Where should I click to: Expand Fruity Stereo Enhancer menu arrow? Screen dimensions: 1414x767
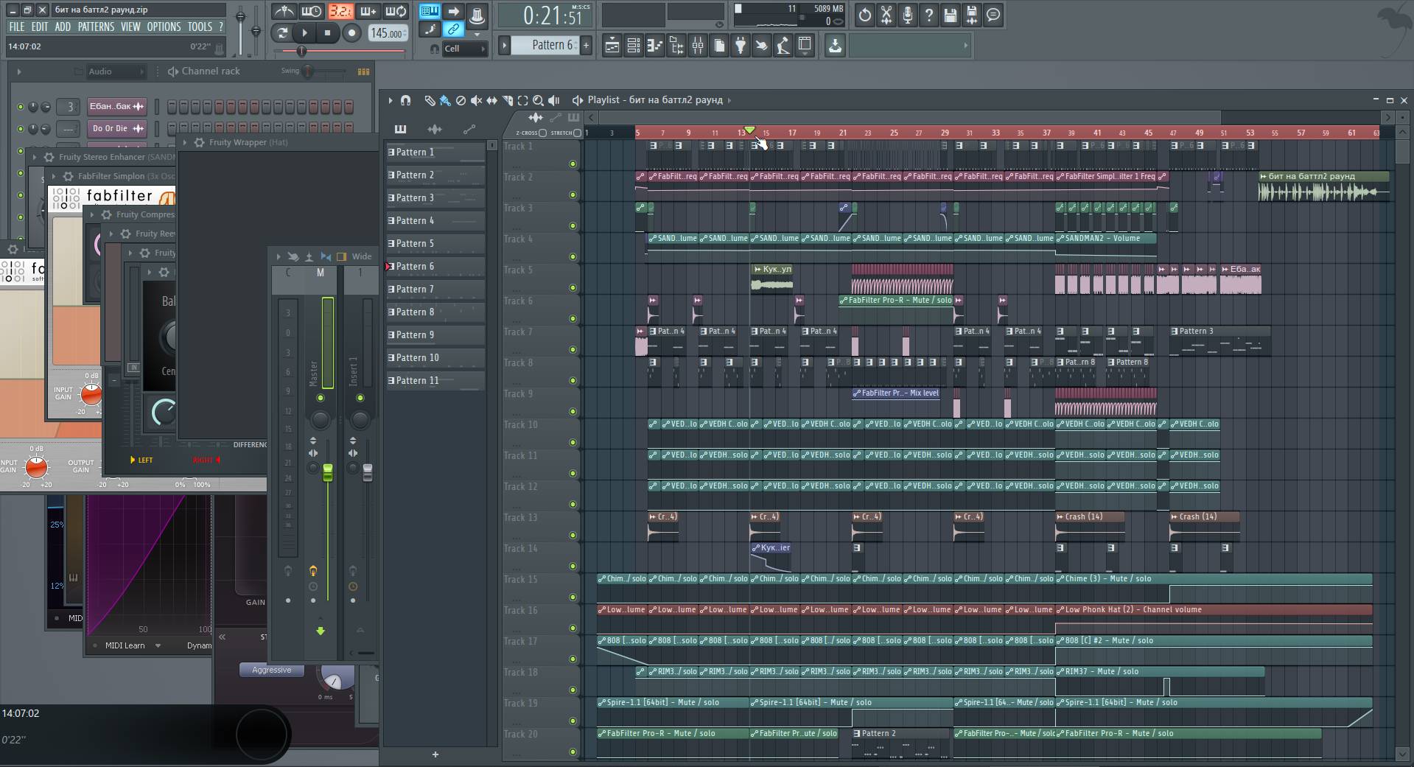tap(34, 157)
